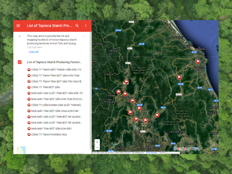Click the flag marker north of Xayden

click(119, 92)
